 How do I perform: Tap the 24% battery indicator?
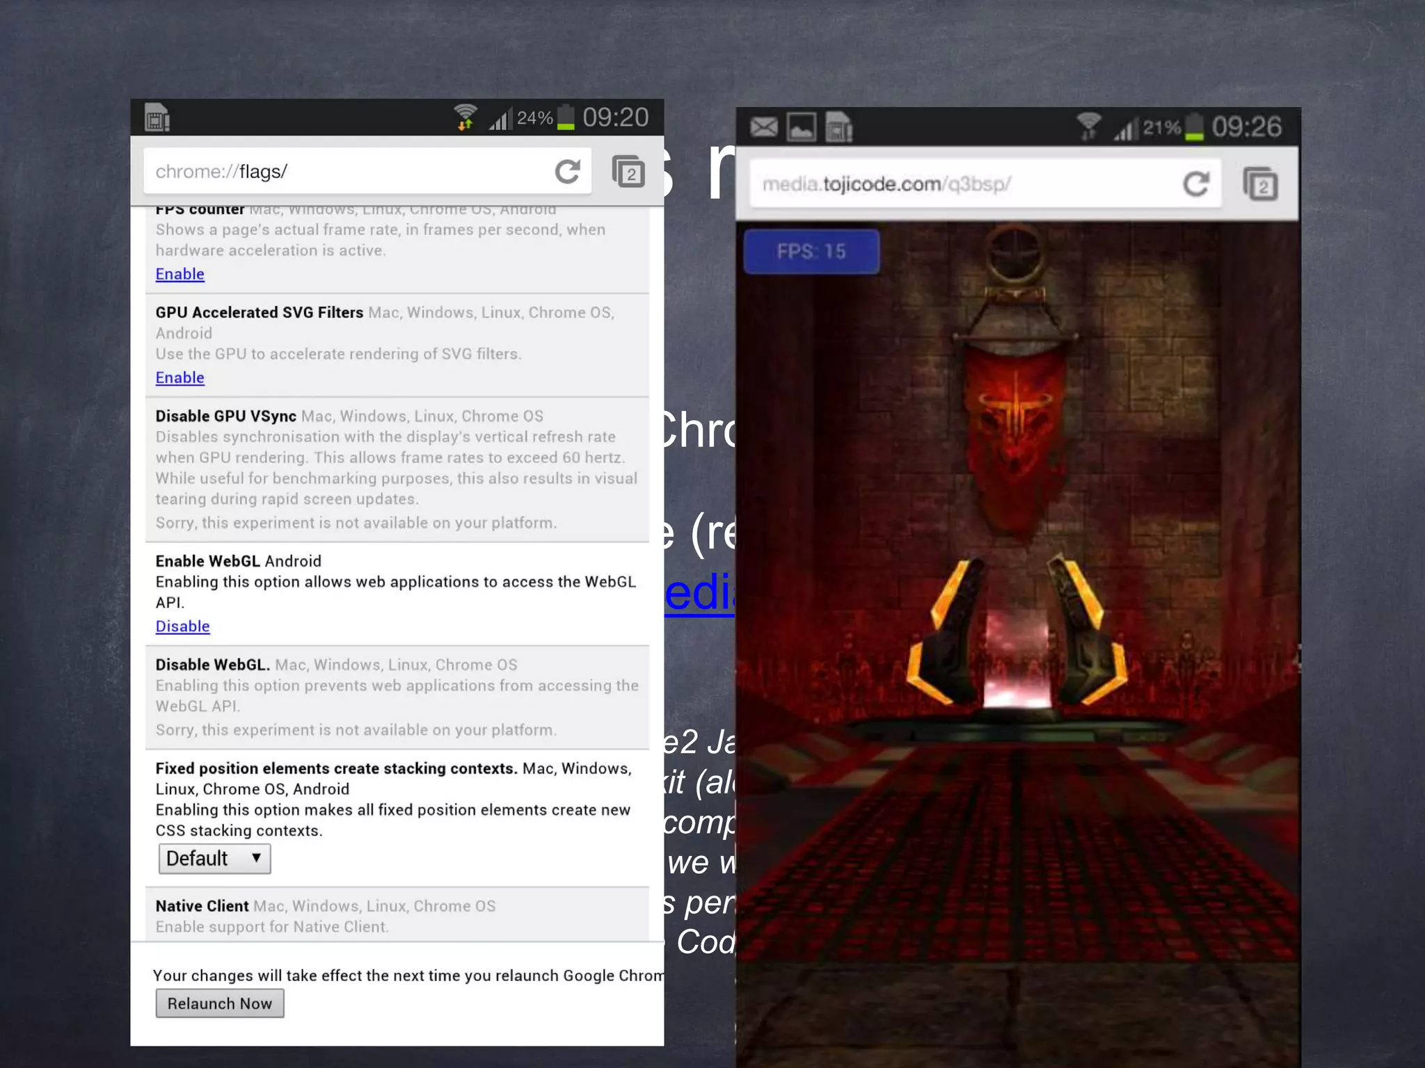(546, 118)
